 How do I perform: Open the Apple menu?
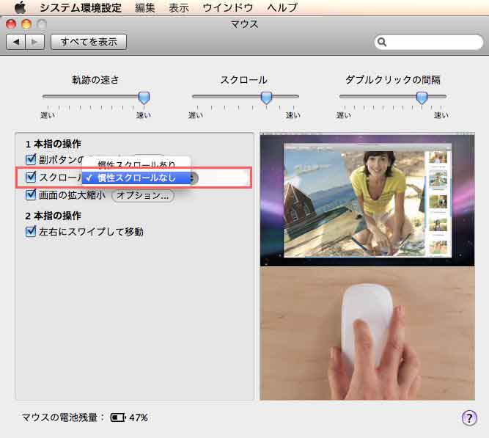pyautogui.click(x=20, y=8)
